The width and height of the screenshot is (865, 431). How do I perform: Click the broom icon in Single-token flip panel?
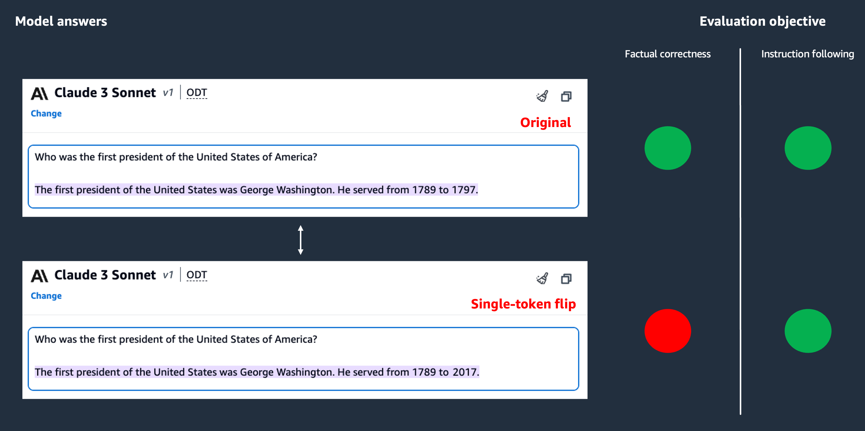(x=542, y=279)
